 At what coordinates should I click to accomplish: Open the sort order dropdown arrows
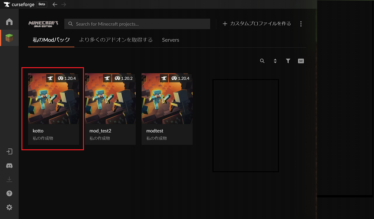click(x=275, y=61)
